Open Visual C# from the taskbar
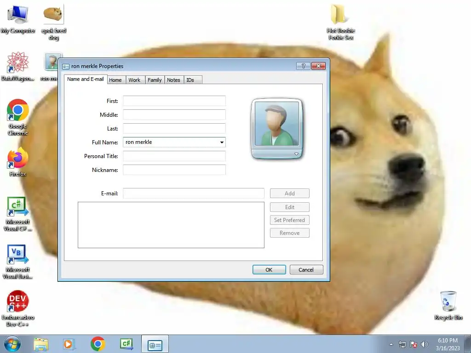 [126, 344]
